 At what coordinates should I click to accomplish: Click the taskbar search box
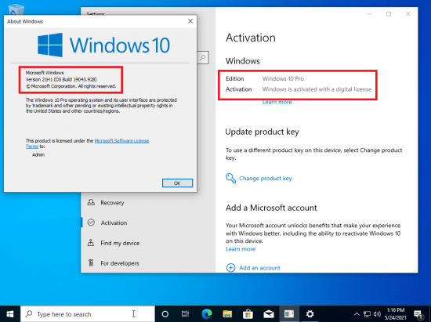pyautogui.click(x=88, y=313)
